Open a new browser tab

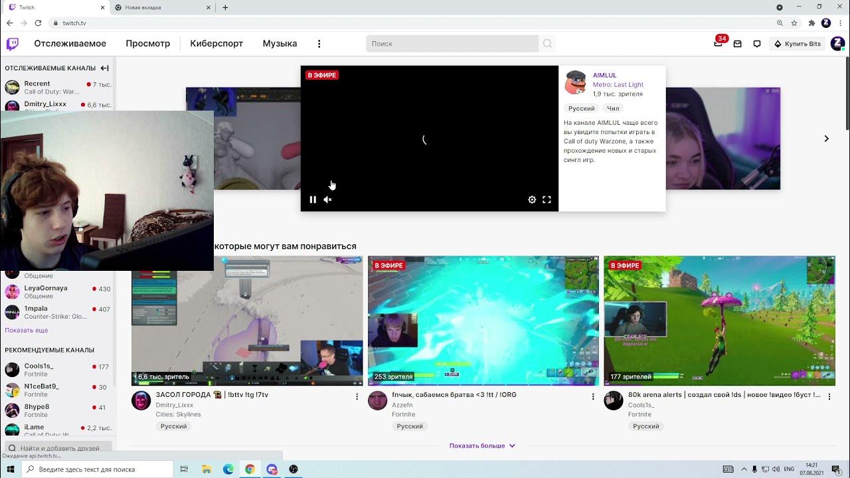tap(225, 7)
